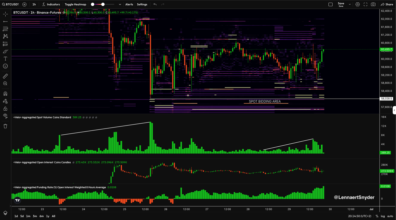Click the Toggle Heatmap button
Screen dimensions: 396x220
click(75, 4)
